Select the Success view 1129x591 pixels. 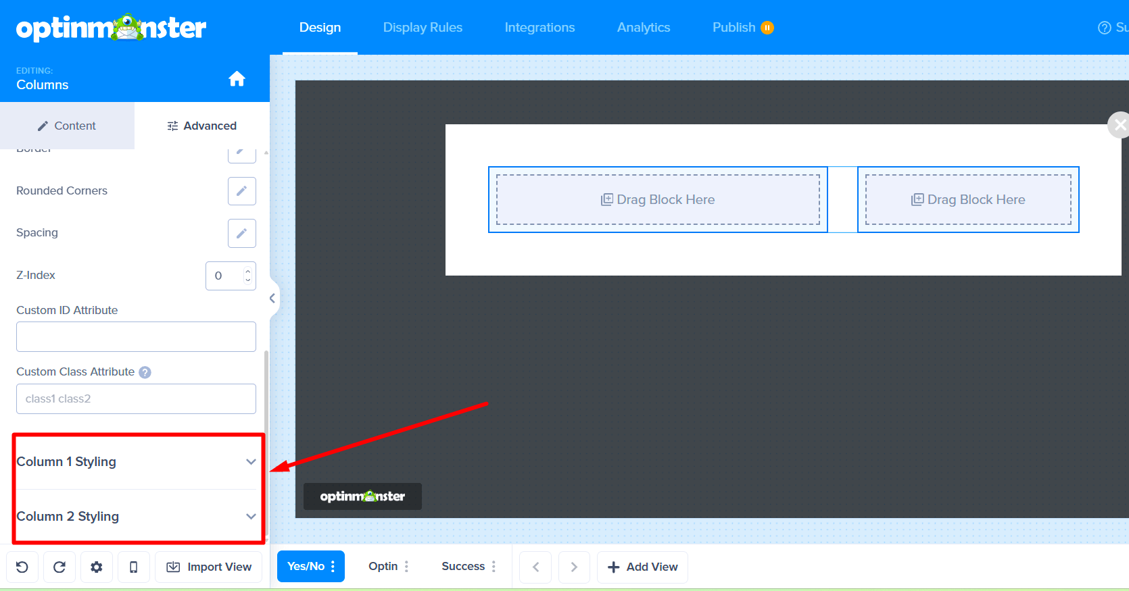[463, 566]
